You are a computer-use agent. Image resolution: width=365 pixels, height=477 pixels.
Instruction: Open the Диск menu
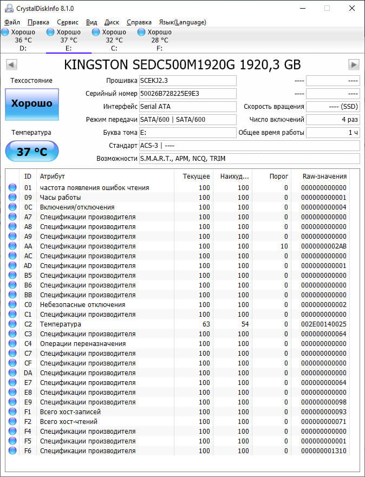[112, 22]
